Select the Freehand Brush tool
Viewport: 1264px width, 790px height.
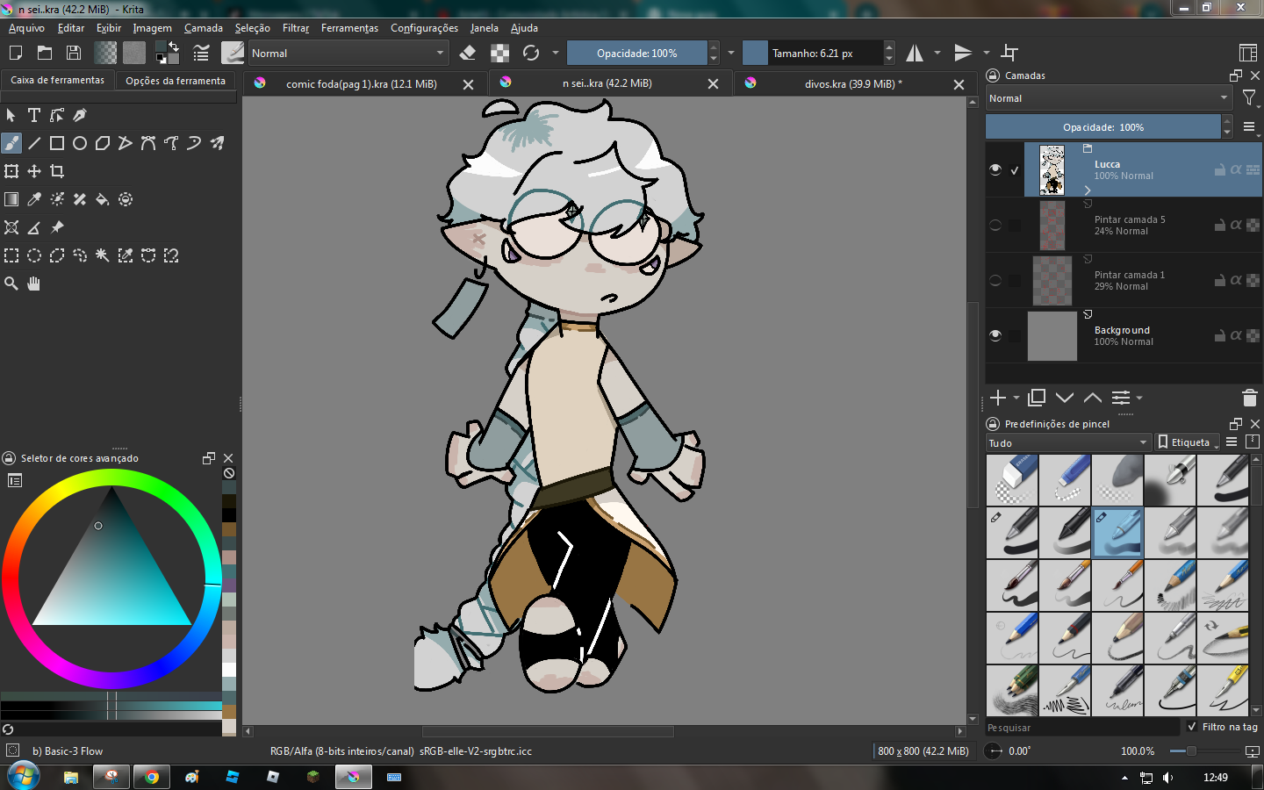tap(11, 143)
